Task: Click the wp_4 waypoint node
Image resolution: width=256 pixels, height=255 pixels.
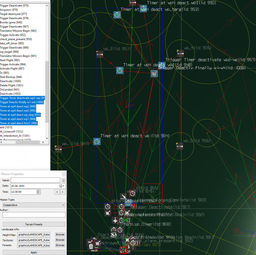Action: (180, 53)
